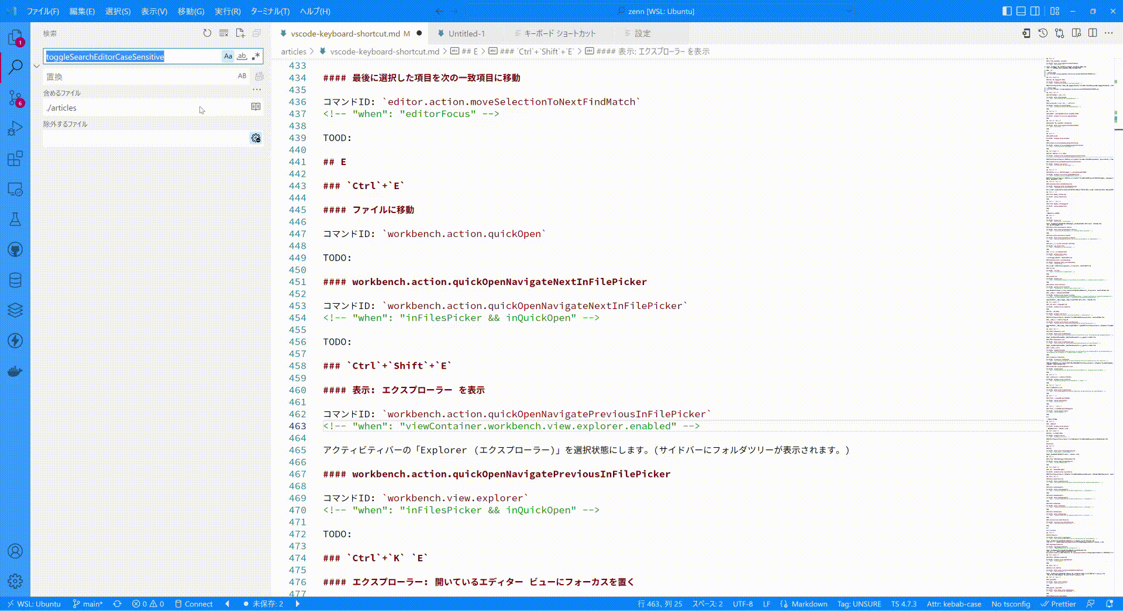Open a new search editor
Viewport: 1123px width, 611px height.
pyautogui.click(x=240, y=33)
